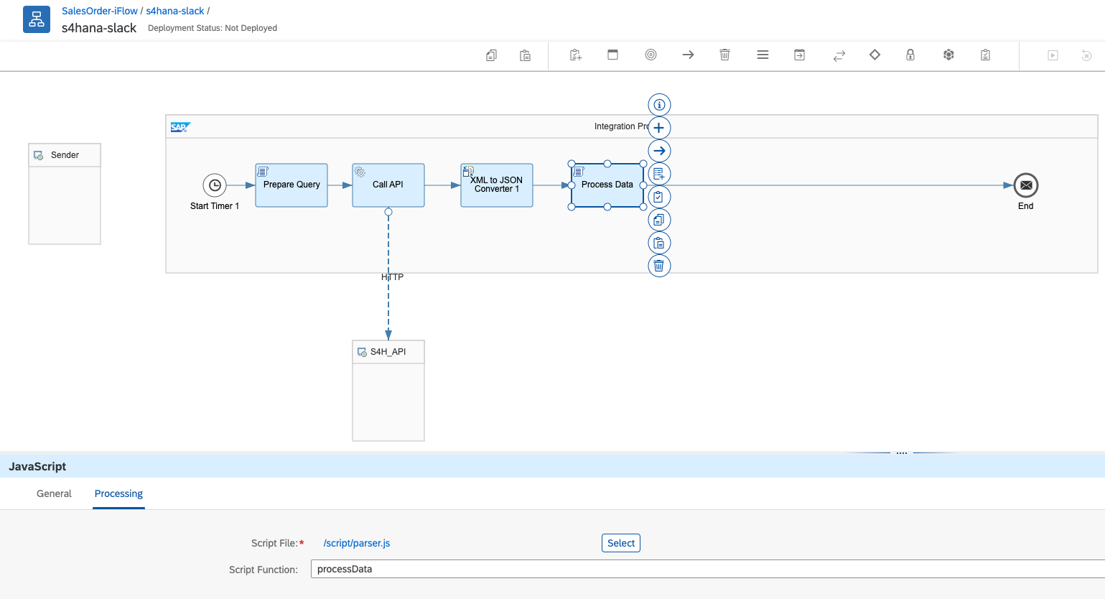
Task: Select the window-shaped icon in the top toolbar
Action: click(612, 55)
